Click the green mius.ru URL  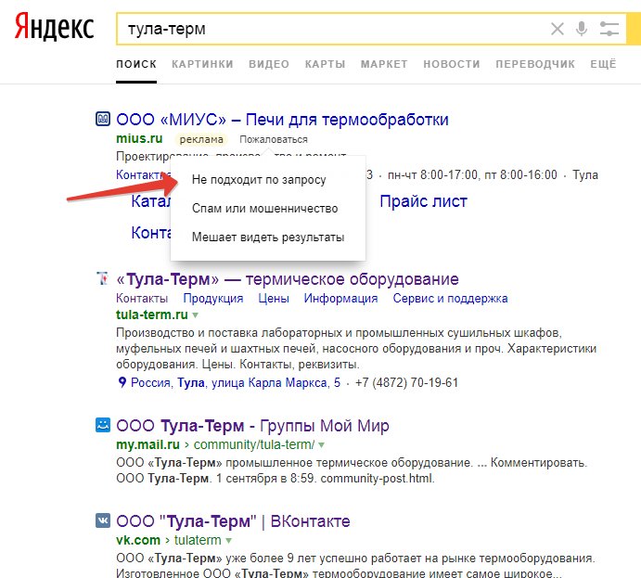tap(139, 138)
